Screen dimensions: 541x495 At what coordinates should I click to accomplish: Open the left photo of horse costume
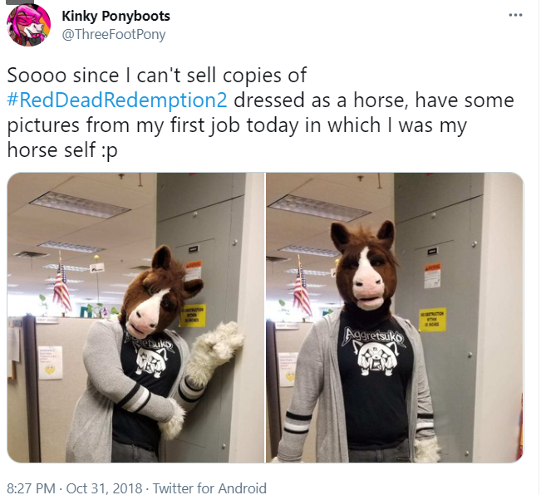136,317
